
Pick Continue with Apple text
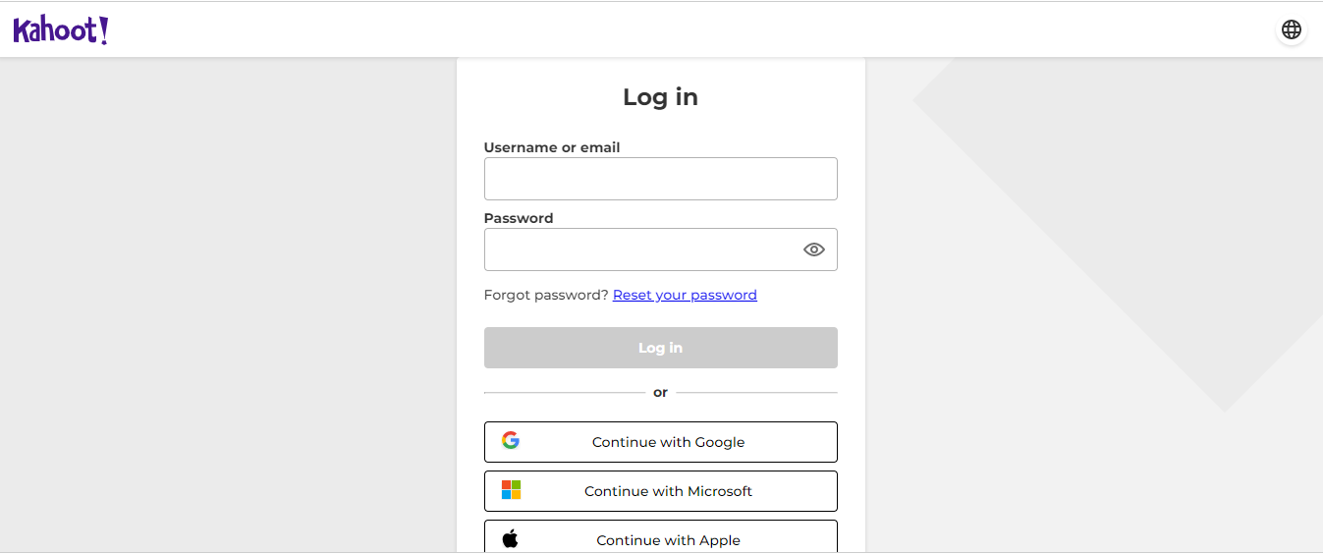pyautogui.click(x=668, y=540)
